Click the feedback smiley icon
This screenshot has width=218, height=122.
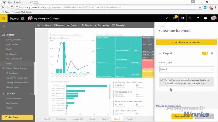205,18
